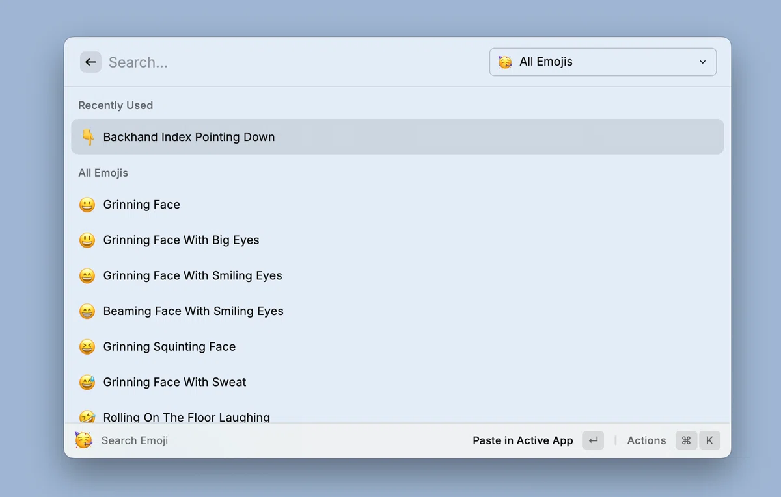The width and height of the screenshot is (781, 497).
Task: Click the Search Emoji footer label
Action: click(x=135, y=440)
